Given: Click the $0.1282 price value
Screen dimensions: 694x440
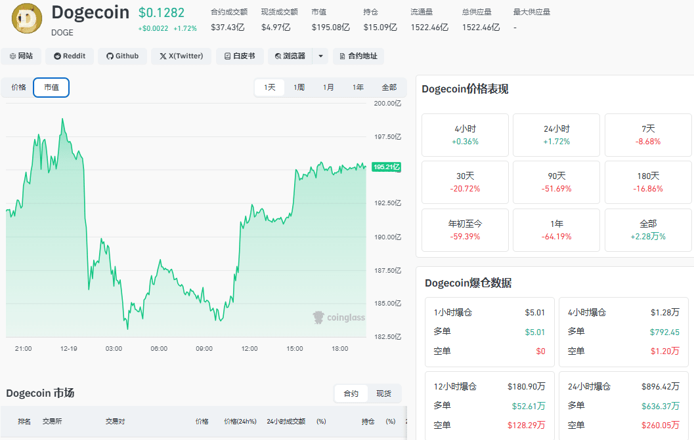Looking at the screenshot, I should (x=162, y=13).
